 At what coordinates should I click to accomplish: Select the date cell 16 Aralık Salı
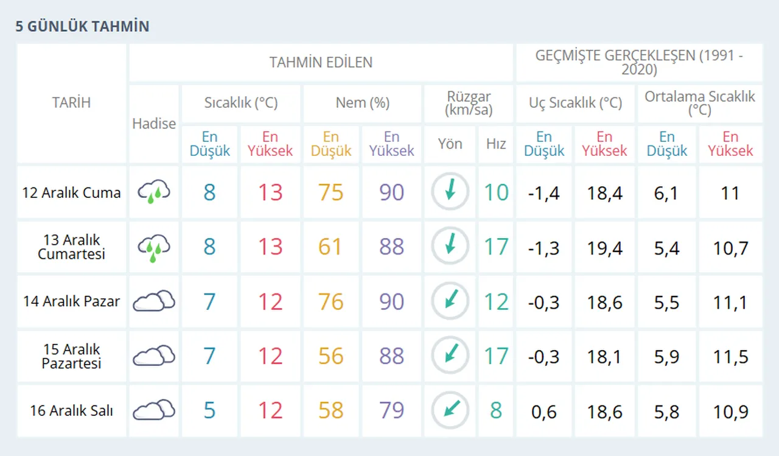71,409
